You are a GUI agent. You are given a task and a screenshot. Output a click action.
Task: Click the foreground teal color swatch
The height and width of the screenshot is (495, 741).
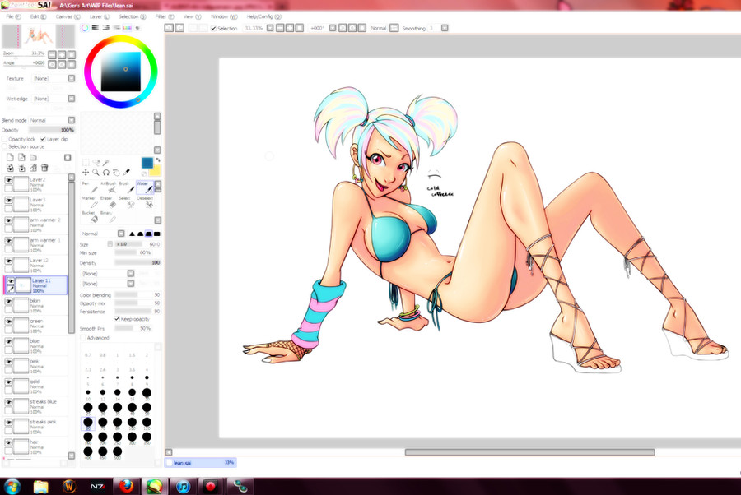pos(147,163)
